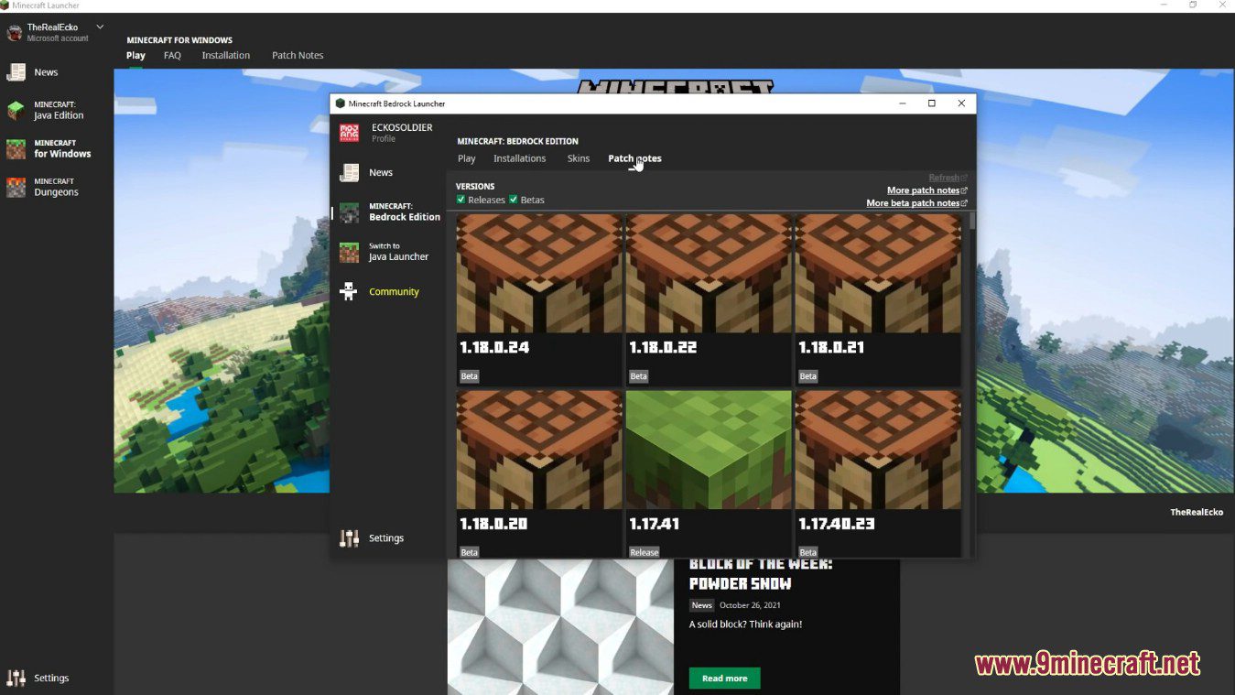
Task: Open ECKOSOLDIER profile in Bedrock Launcher
Action: pyautogui.click(x=385, y=132)
